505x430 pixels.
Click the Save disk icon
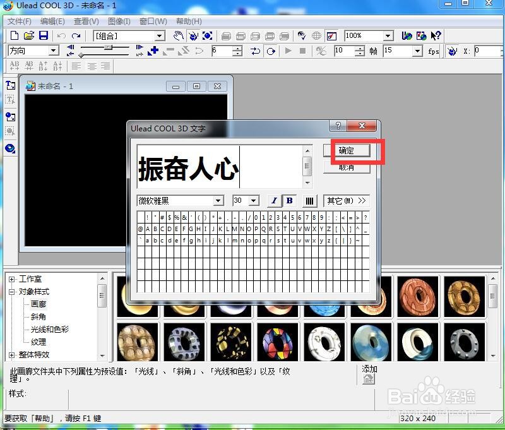[43, 35]
